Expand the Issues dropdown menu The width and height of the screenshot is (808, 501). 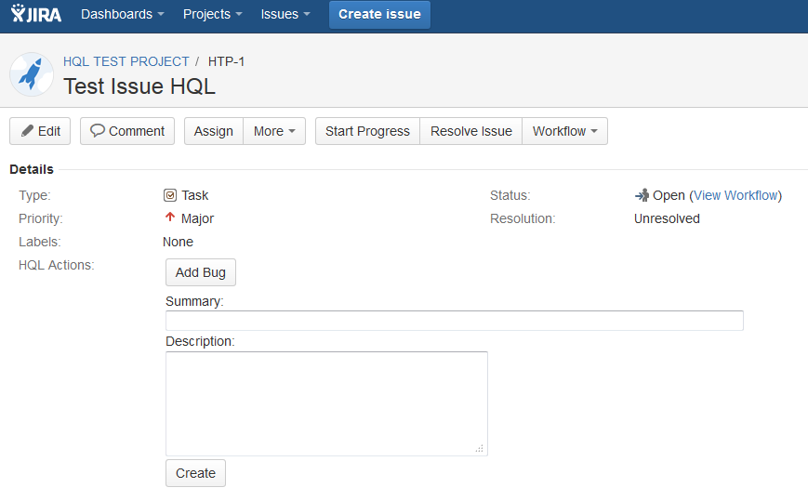coord(285,14)
